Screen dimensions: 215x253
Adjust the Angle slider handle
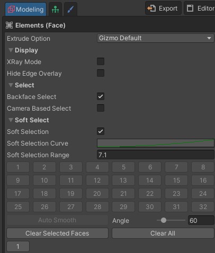pos(164,220)
